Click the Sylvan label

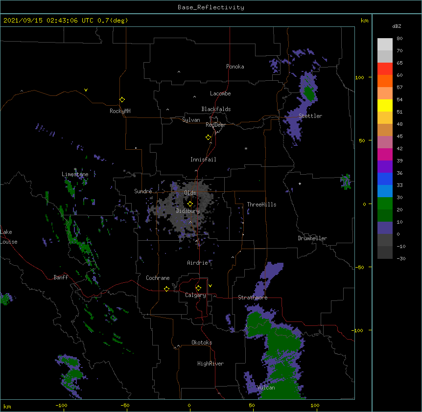pos(191,120)
